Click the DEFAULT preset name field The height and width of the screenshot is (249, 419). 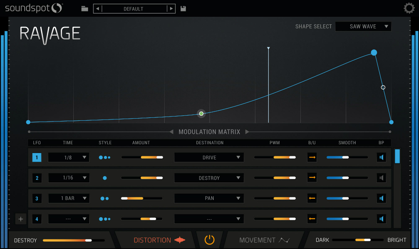click(x=134, y=8)
